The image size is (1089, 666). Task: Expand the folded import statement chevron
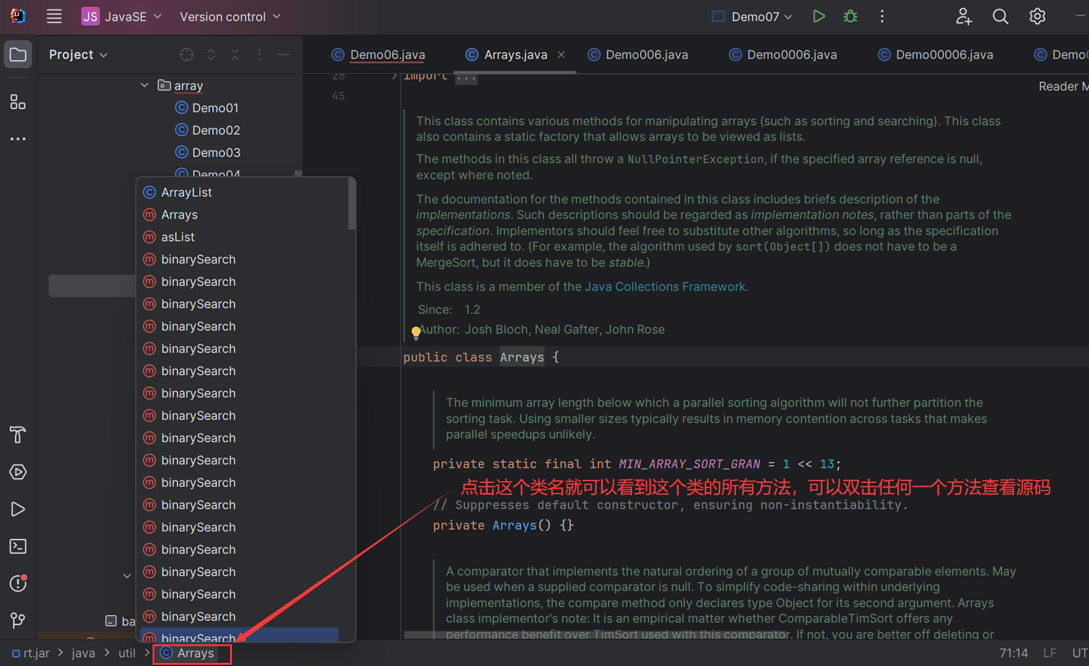point(394,76)
